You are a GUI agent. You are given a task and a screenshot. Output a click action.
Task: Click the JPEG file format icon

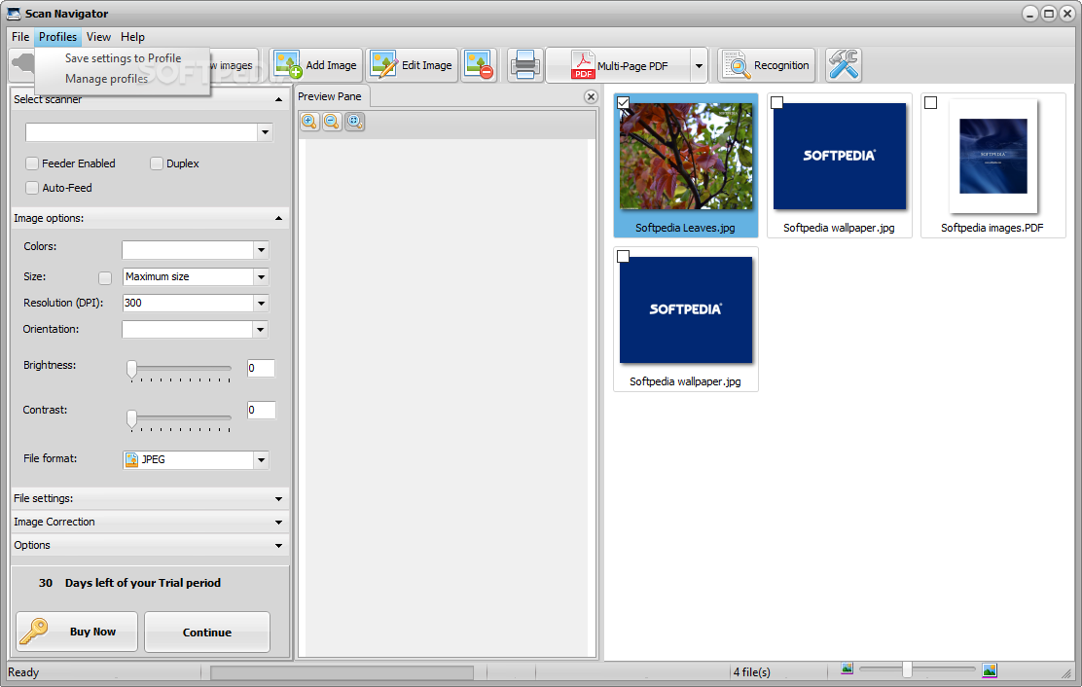click(131, 459)
